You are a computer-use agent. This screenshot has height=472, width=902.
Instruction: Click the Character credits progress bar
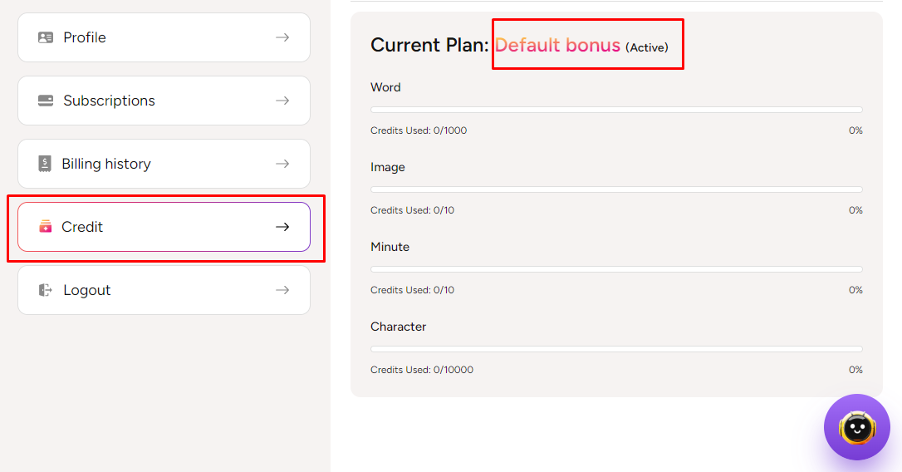click(616, 349)
